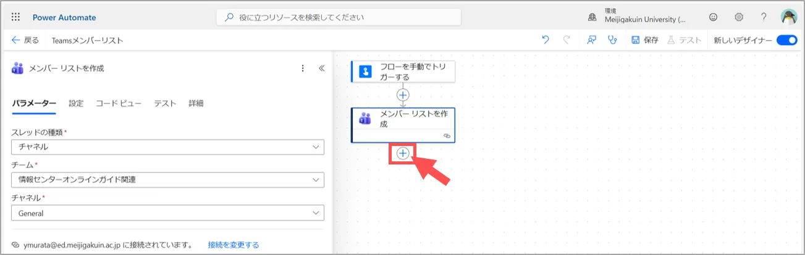Click the undo arrow icon
This screenshot has width=805, height=255.
pos(546,40)
